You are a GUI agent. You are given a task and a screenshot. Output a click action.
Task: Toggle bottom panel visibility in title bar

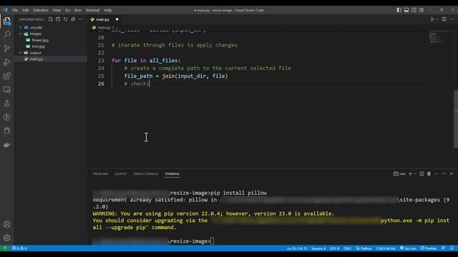coord(406,10)
